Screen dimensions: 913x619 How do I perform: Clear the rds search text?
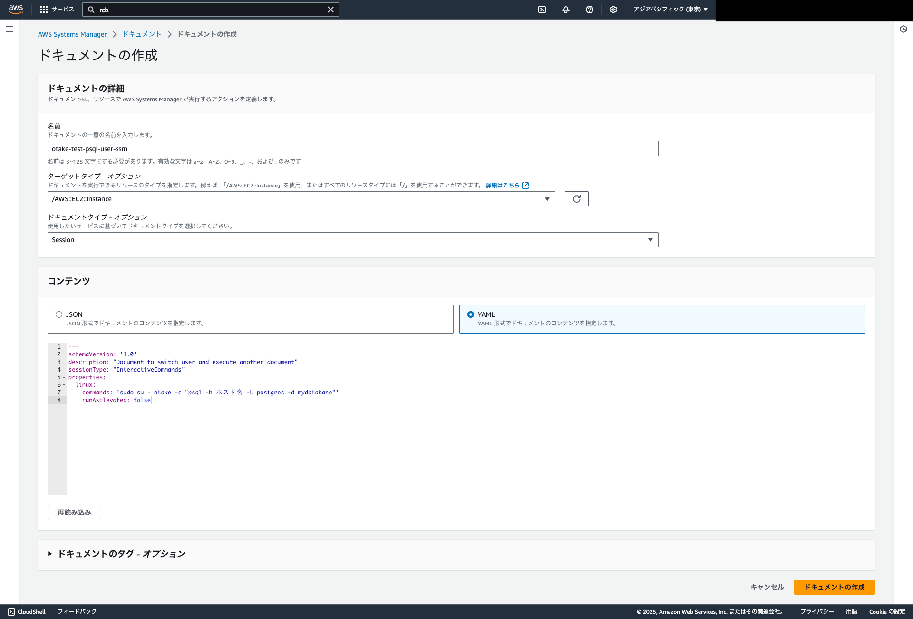[x=330, y=10]
